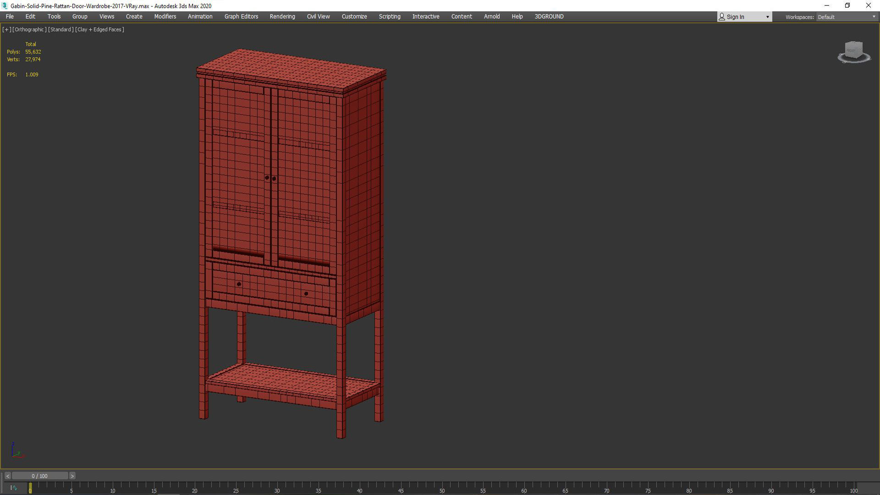Viewport: 880px width, 495px height.
Task: Click the world axis tripod icon
Action: pos(17,451)
